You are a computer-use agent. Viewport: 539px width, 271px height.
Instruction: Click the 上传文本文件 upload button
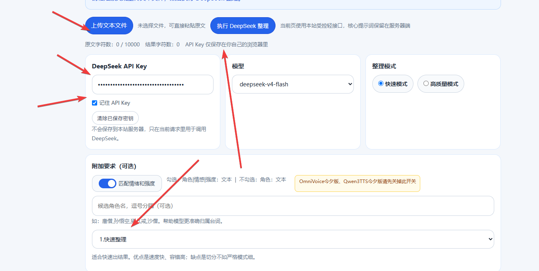point(109,26)
